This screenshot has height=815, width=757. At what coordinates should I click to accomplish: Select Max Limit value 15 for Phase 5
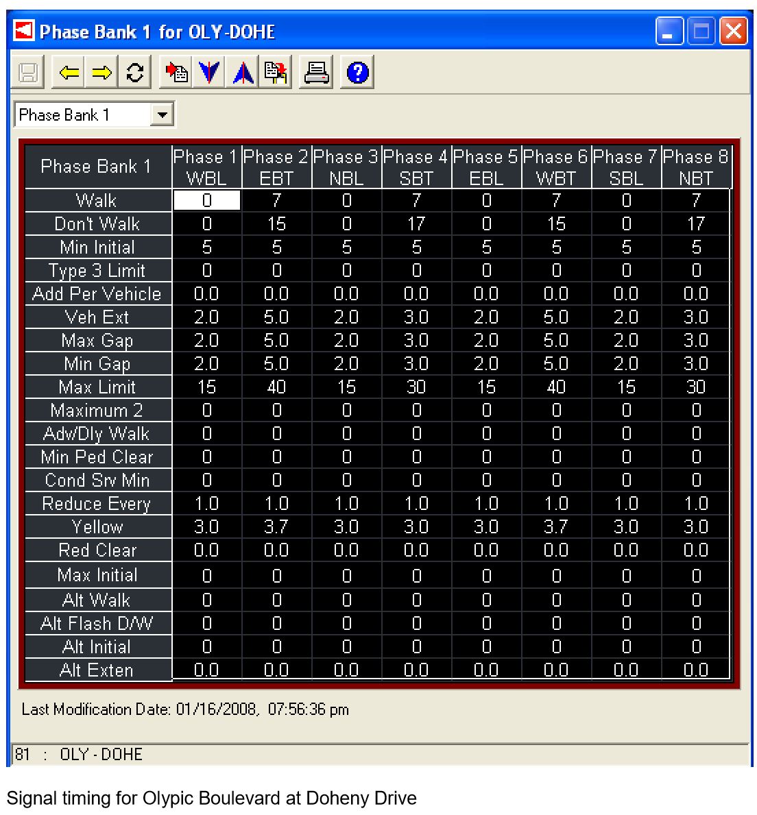pos(486,387)
